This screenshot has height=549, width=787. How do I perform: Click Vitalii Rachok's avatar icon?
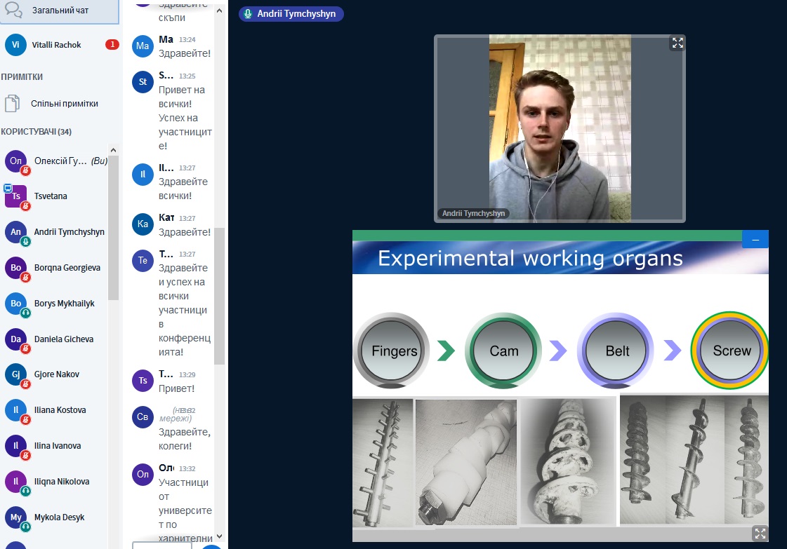(x=15, y=45)
